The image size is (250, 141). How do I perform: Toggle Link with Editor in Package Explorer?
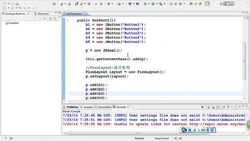55,18
